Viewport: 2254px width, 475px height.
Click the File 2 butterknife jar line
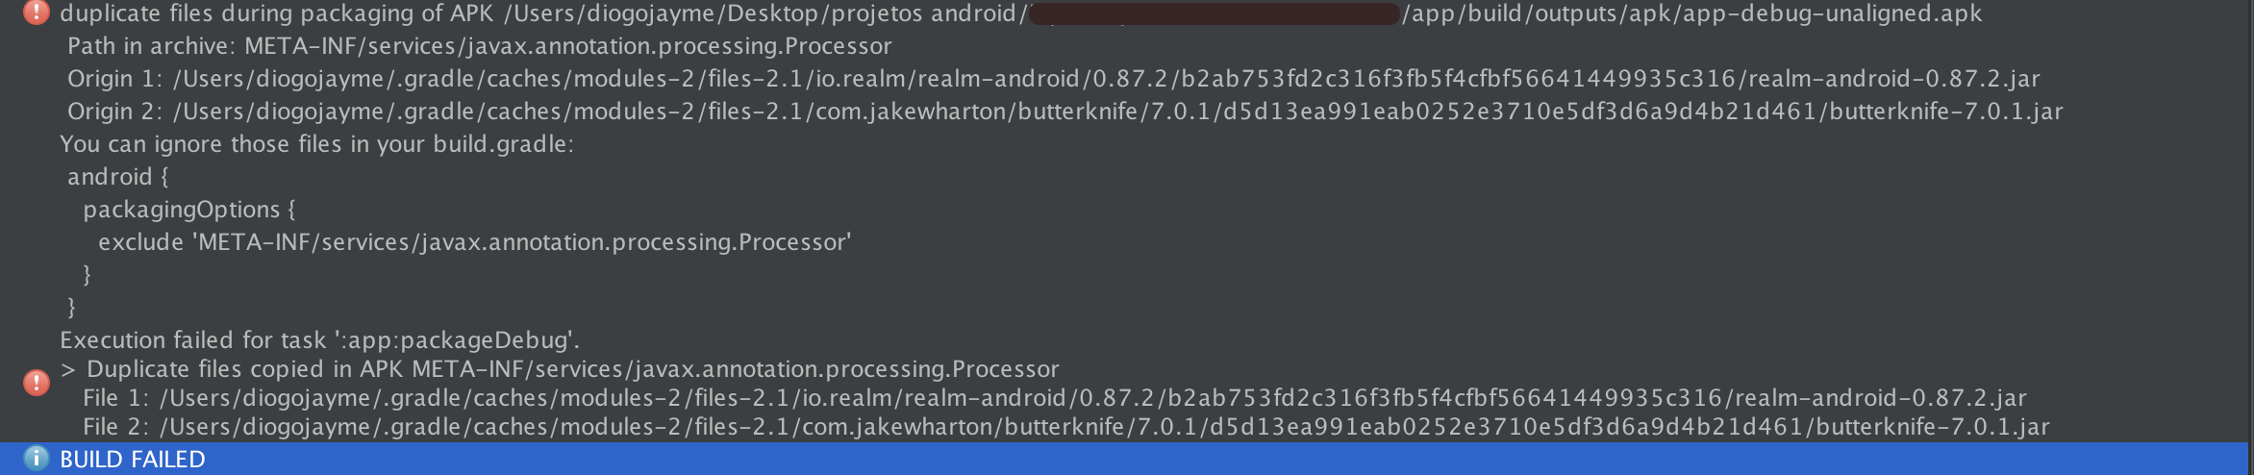1066,427
